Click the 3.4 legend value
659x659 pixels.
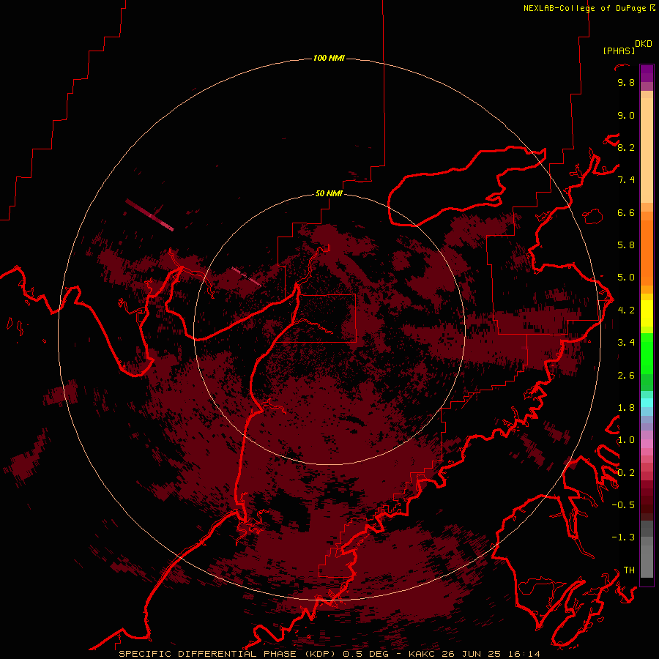tap(626, 343)
